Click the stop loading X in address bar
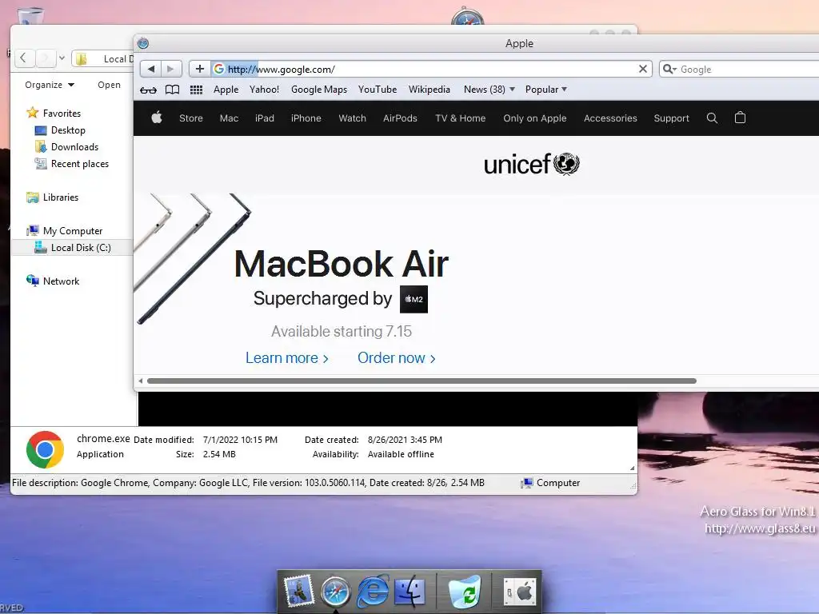Viewport: 819px width, 614px height. [x=643, y=69]
